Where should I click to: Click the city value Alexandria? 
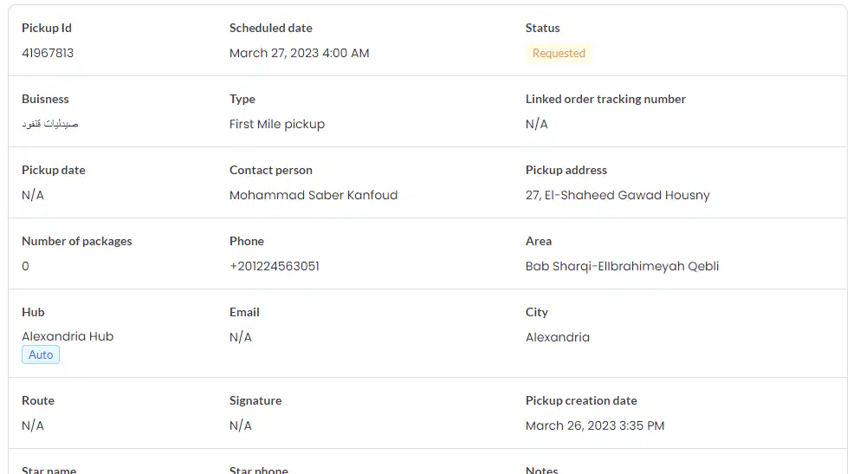[557, 337]
